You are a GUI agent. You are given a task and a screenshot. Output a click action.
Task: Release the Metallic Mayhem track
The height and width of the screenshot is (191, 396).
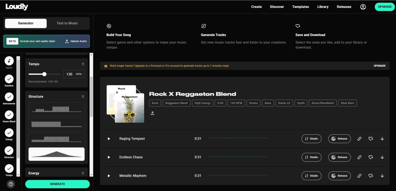click(x=339, y=176)
